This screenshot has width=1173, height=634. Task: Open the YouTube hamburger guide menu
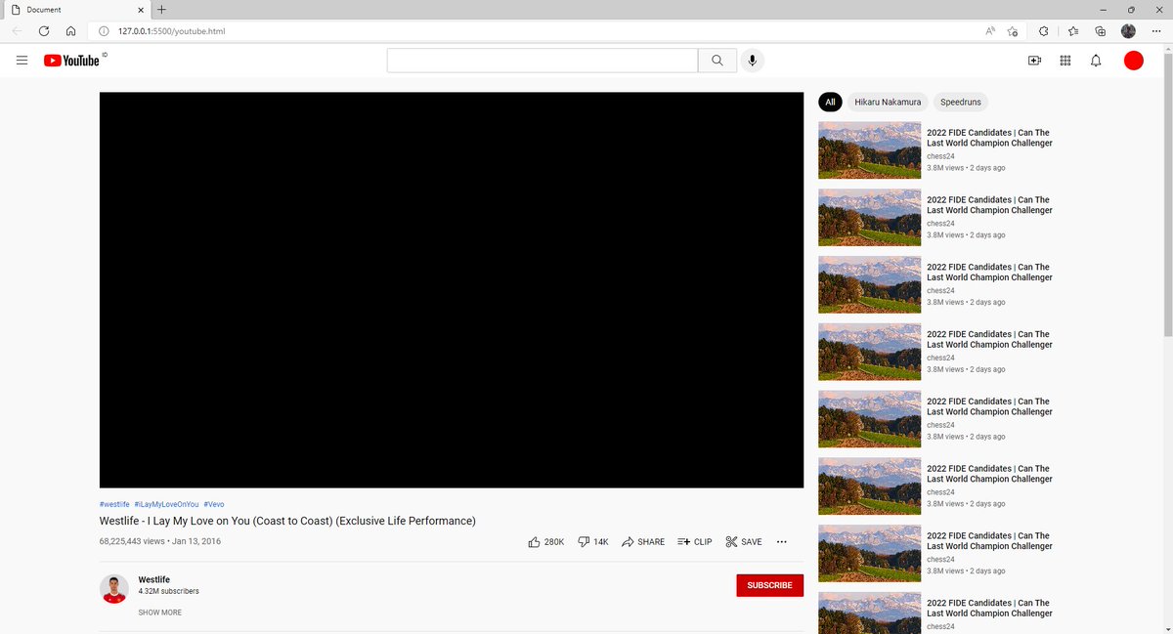(x=22, y=61)
